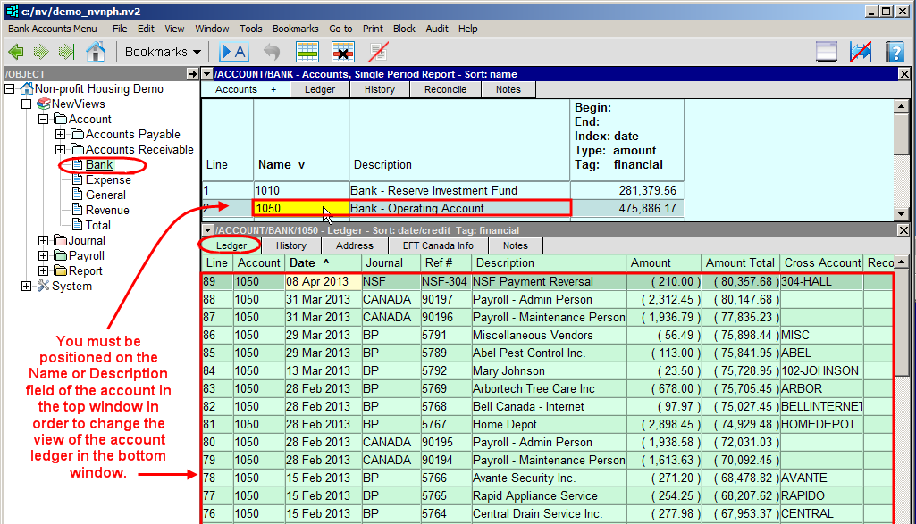Click the crossed-out document icon
916x524 pixels.
click(x=378, y=52)
